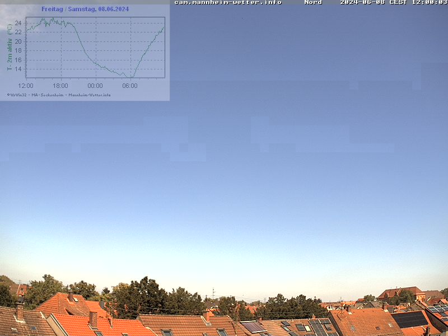The height and width of the screenshot is (336, 448).
Task: Click the cam.mannheim-wetter.info header text
Action: click(227, 2)
